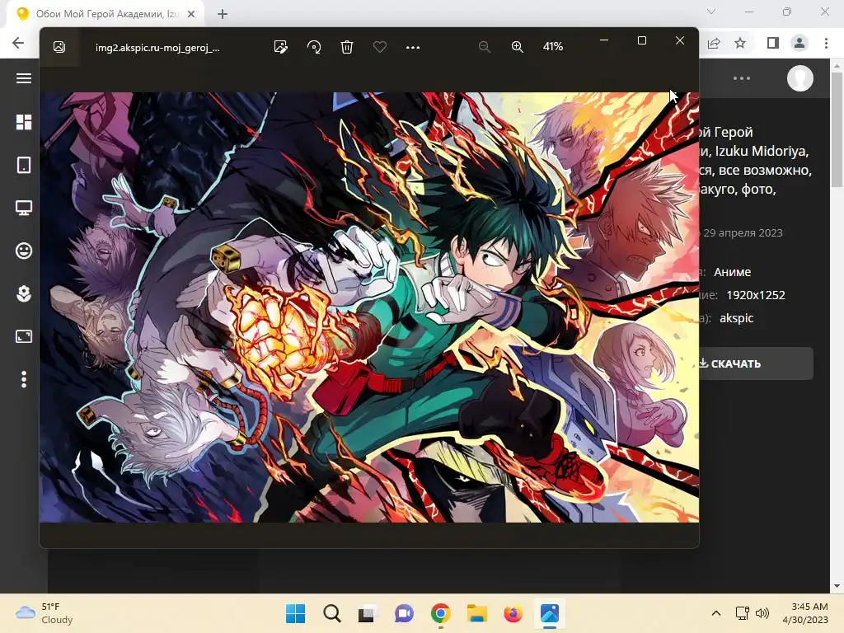Viewport: 844px width, 633px height.
Task: Minimize the Photos window
Action: [604, 40]
